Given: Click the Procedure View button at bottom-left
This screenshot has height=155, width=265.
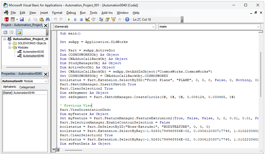Looking at the screenshot, I should [54, 150].
